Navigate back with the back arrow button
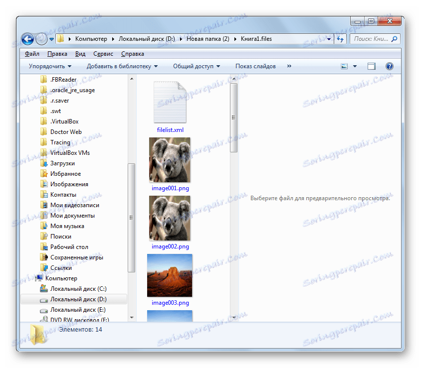 [28, 39]
